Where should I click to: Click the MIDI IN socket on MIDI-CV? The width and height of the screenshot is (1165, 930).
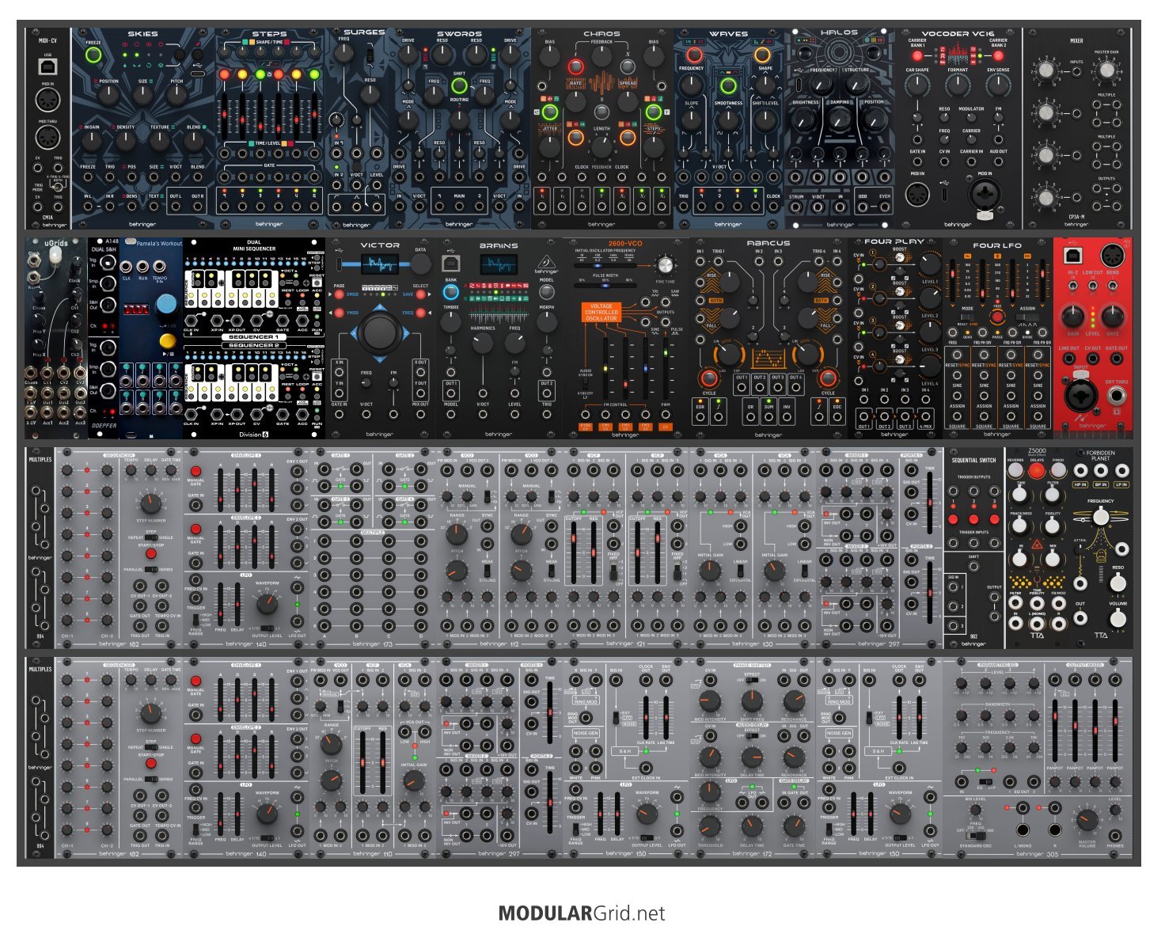click(x=47, y=101)
